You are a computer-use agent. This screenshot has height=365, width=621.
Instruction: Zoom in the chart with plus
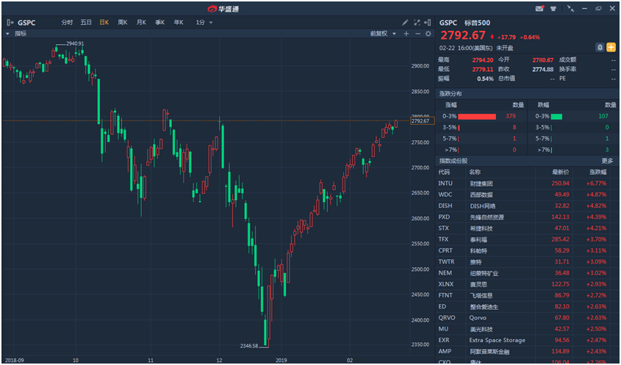coord(406,34)
